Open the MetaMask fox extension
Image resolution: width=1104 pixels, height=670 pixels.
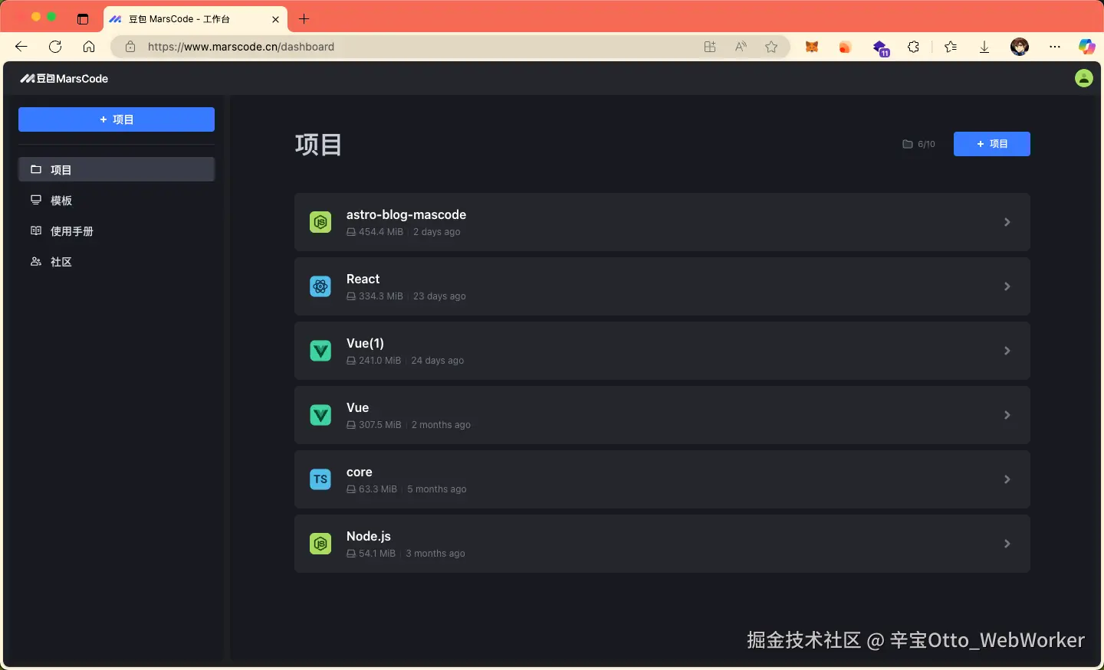pyautogui.click(x=812, y=47)
